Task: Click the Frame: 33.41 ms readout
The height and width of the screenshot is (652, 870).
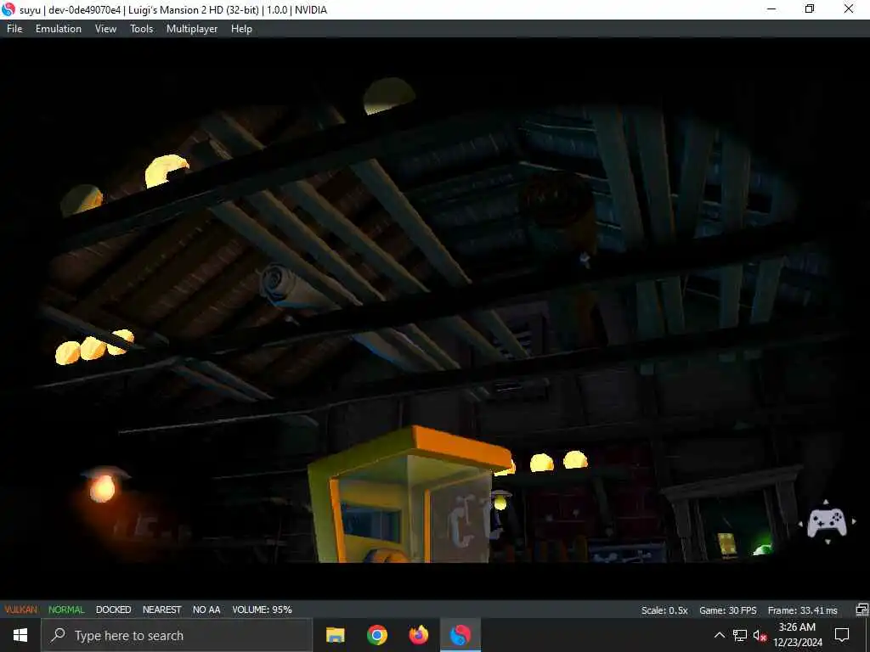Action: (802, 610)
